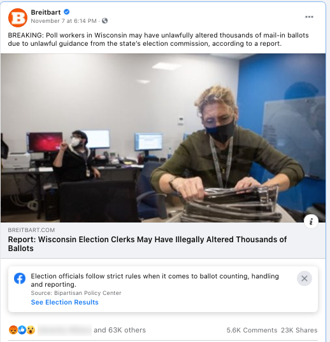
Task: View the 23K Shares list
Action: pos(299,330)
